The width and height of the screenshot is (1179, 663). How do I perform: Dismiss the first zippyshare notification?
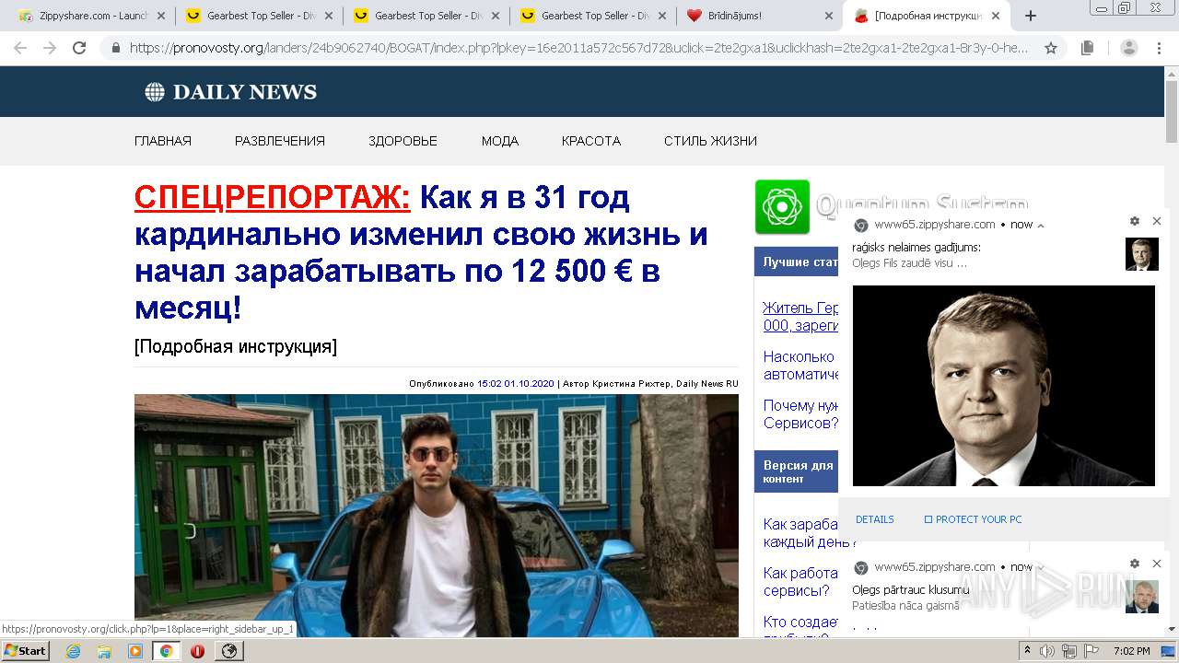tap(1157, 221)
